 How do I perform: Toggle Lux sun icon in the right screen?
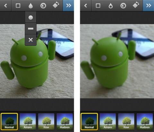click(123, 6)
